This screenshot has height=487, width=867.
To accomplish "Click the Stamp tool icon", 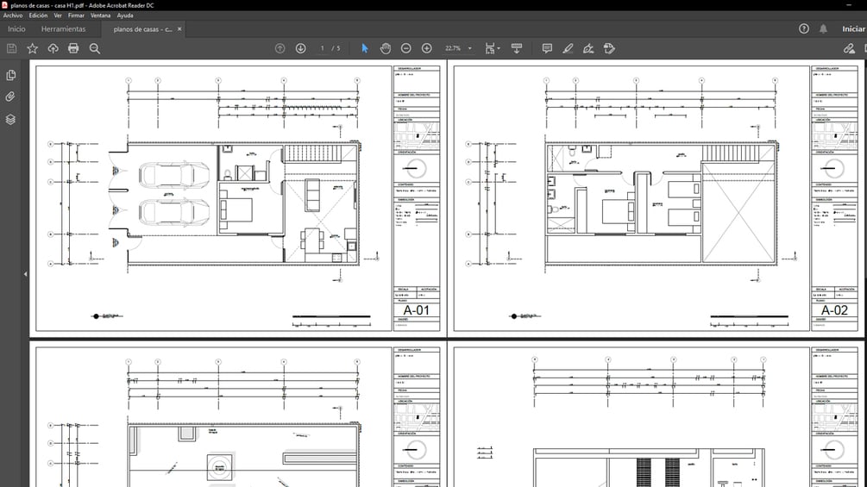I will click(609, 48).
